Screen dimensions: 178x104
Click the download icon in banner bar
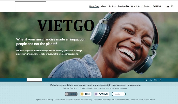pos(151,80)
